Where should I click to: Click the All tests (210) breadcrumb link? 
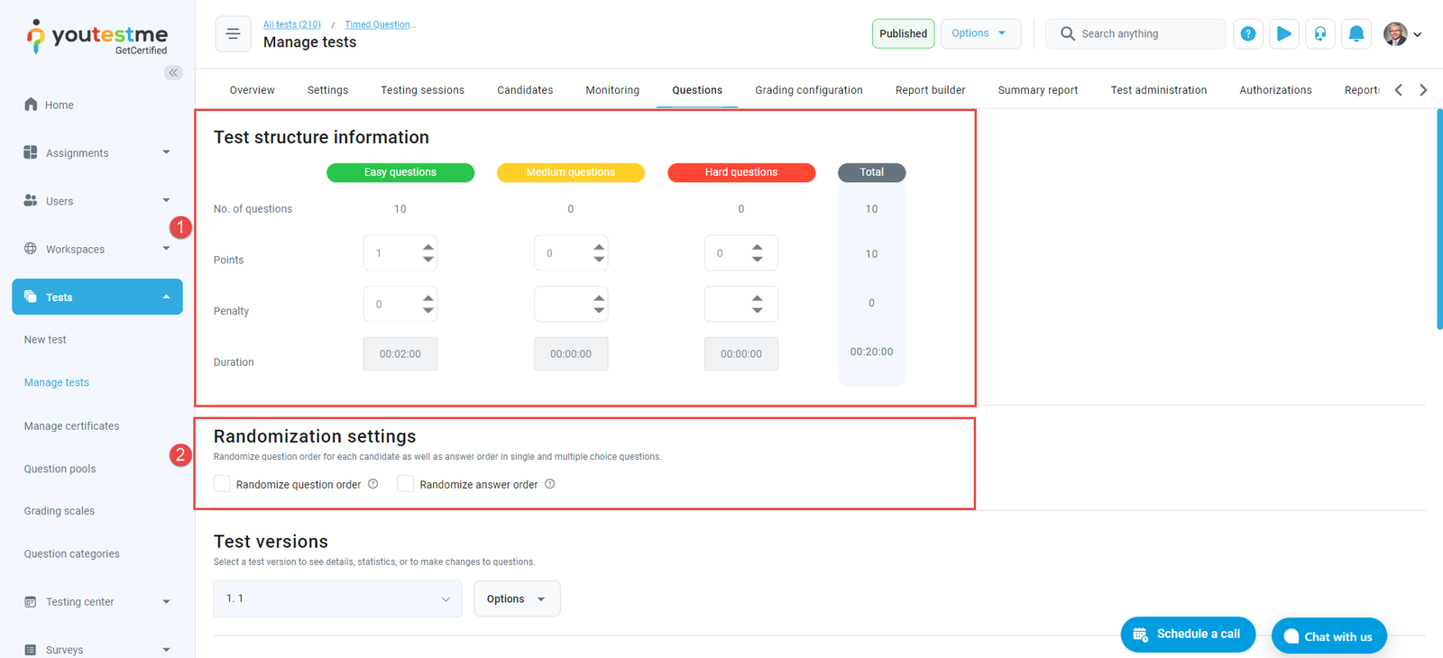pos(291,24)
